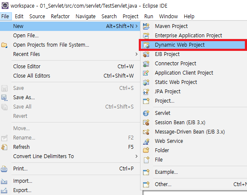Viewport: 247px width, 195px height.
Task: Open the Run menu
Action: pos(149,17)
